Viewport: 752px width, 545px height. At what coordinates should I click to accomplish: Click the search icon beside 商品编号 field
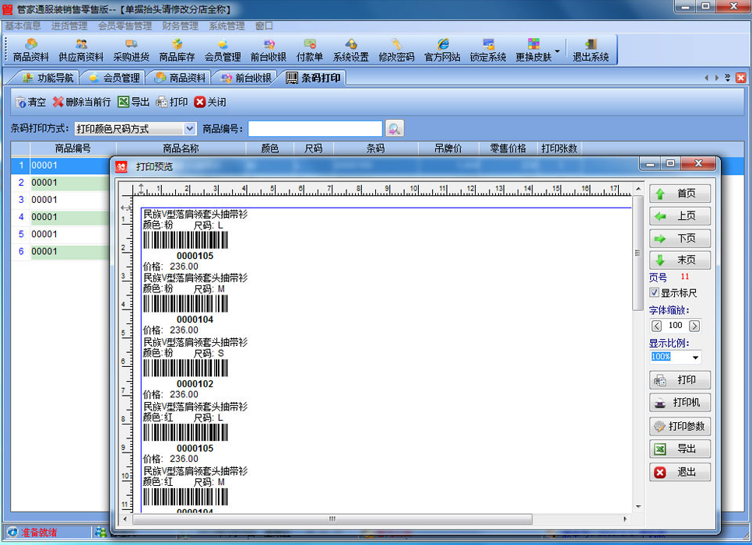(x=395, y=129)
